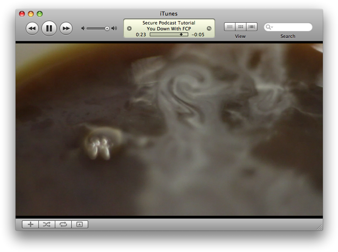Image resolution: width=338 pixels, height=252 pixels.
Task: Switch to grid view
Action: pyautogui.click(x=241, y=27)
